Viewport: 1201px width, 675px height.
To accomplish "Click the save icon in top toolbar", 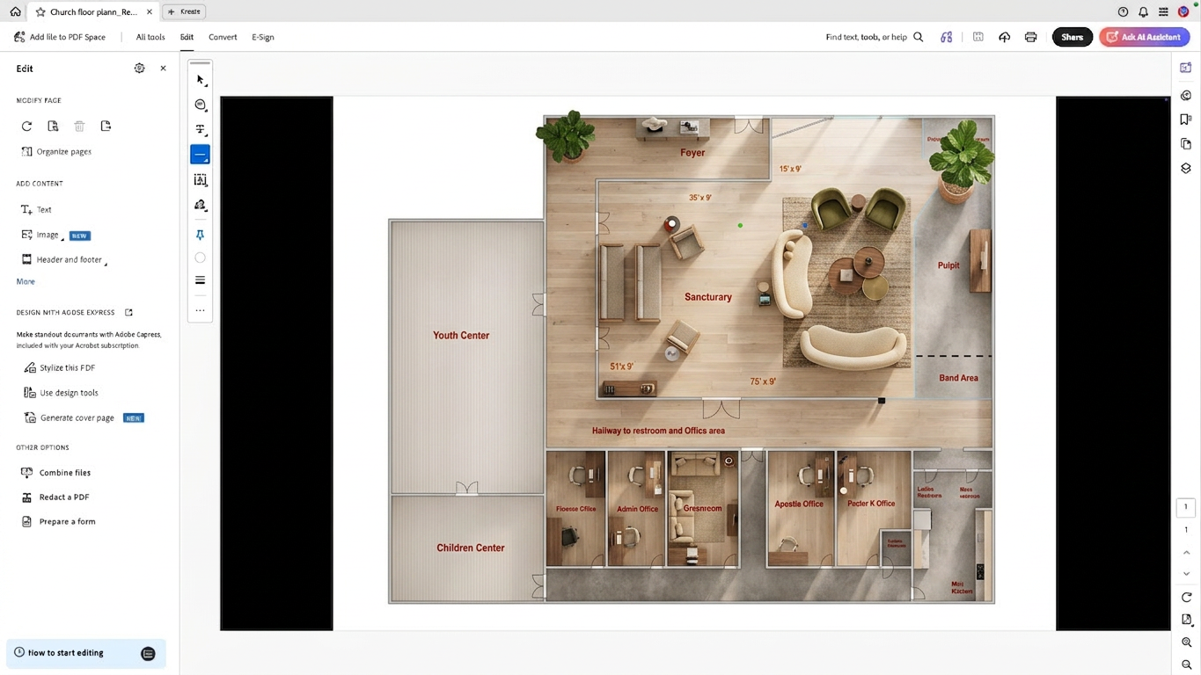I will 978,37.
